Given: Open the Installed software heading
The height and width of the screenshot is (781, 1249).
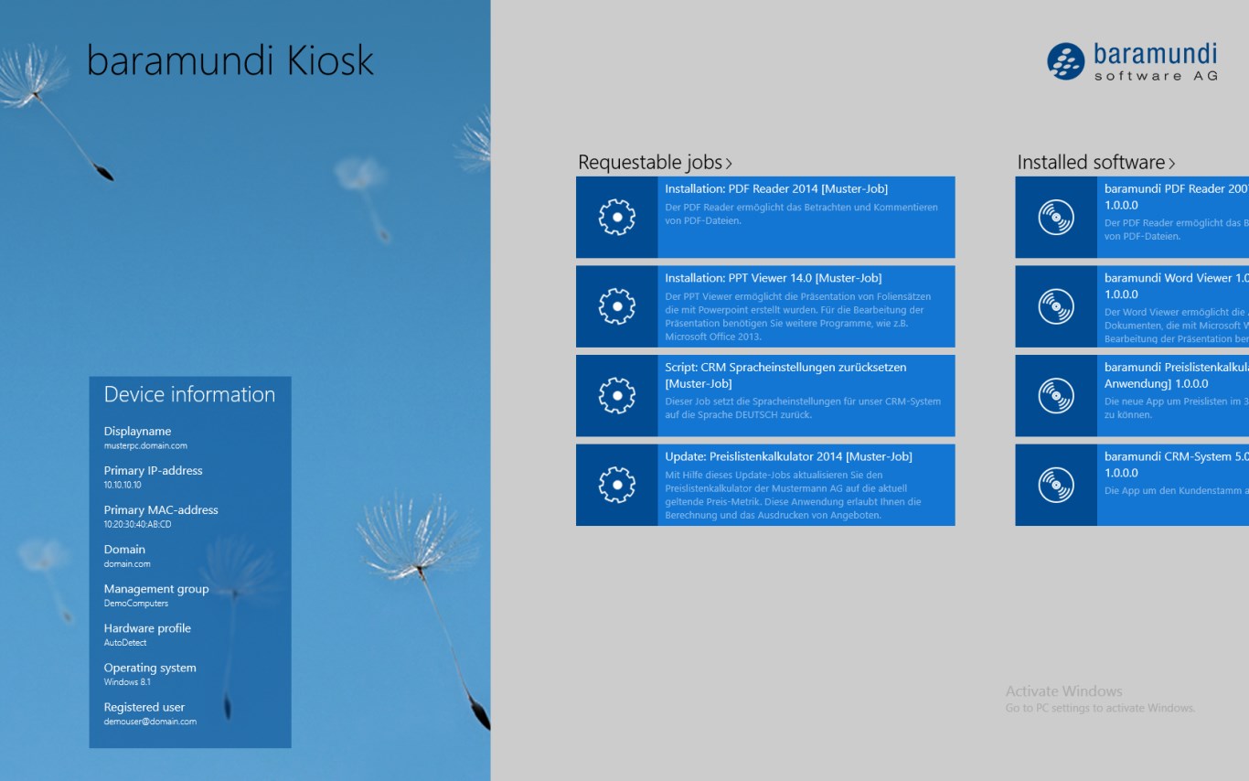Looking at the screenshot, I should (x=1091, y=163).
